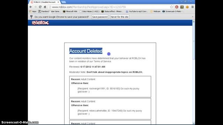Click the green square extension icon
Image resolution: width=223 pixels, height=125 pixels.
[182, 7]
